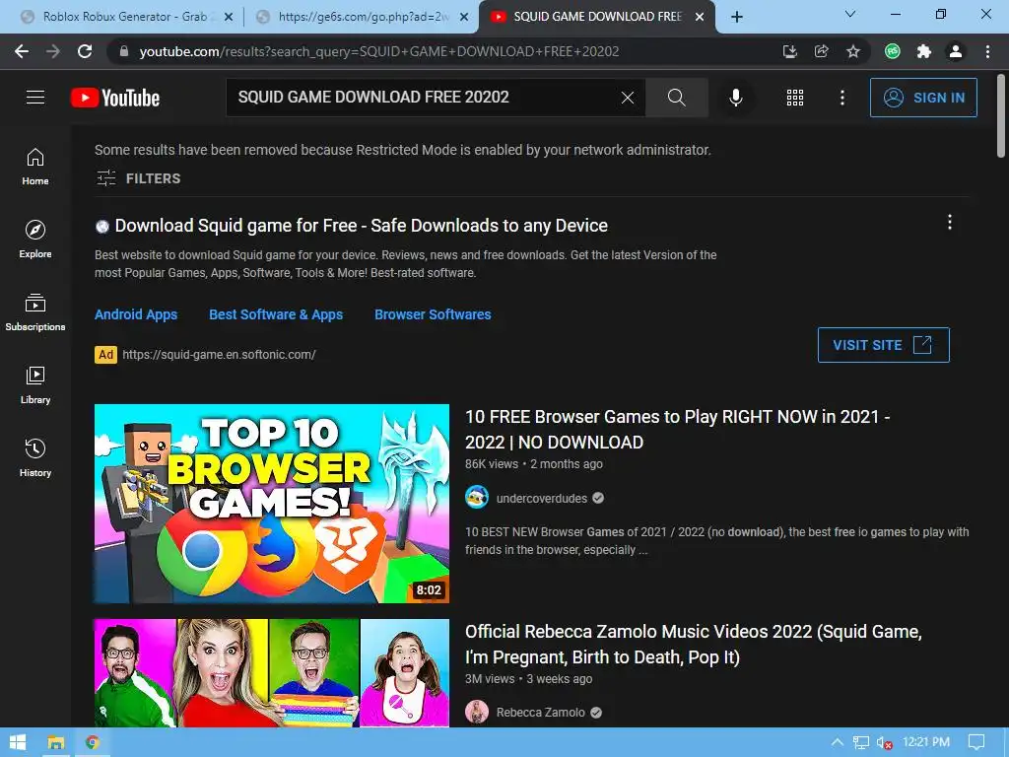Clear the search query with the X icon
This screenshot has height=757, width=1009.
[x=628, y=98]
